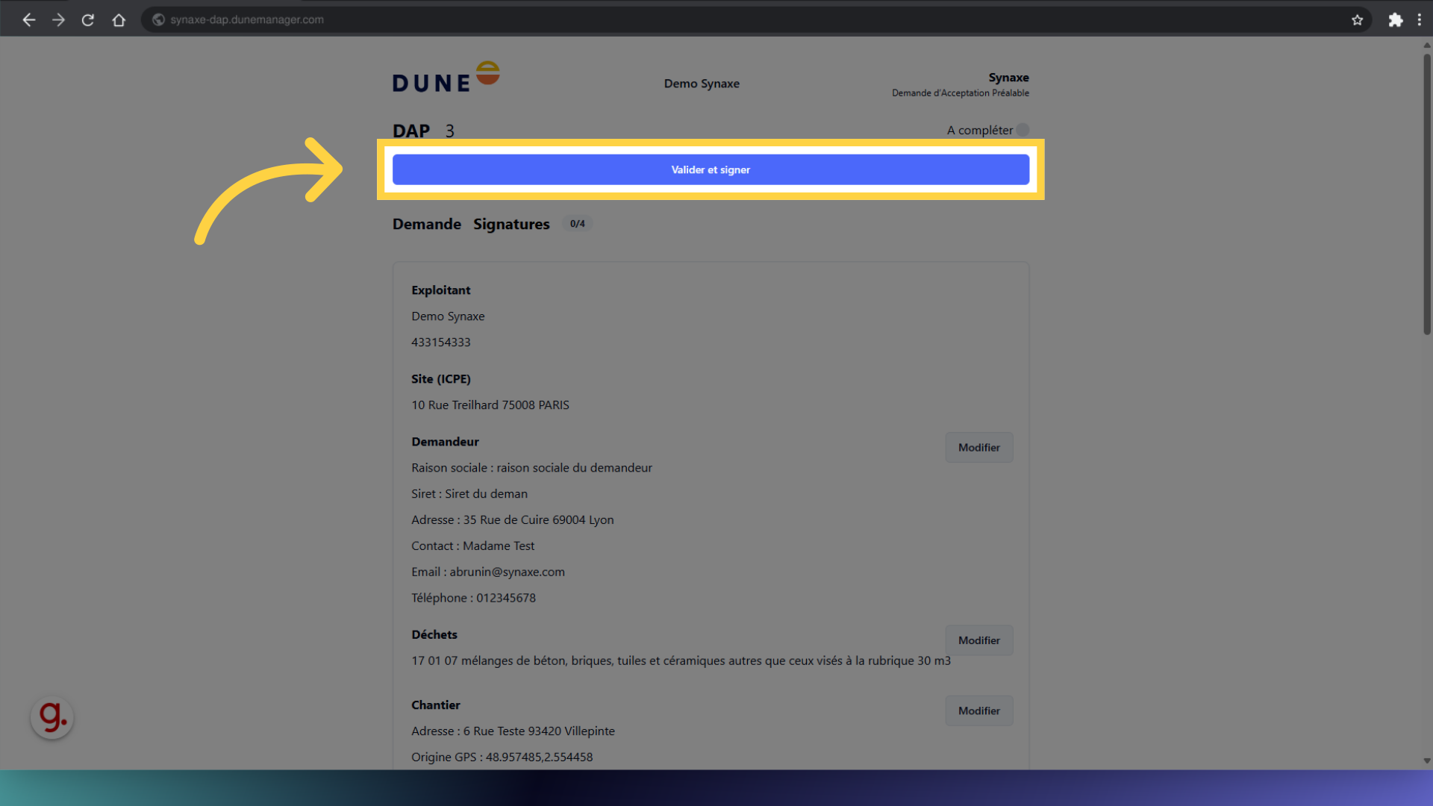
Task: Bookmark this page with star icon
Action: click(1357, 20)
